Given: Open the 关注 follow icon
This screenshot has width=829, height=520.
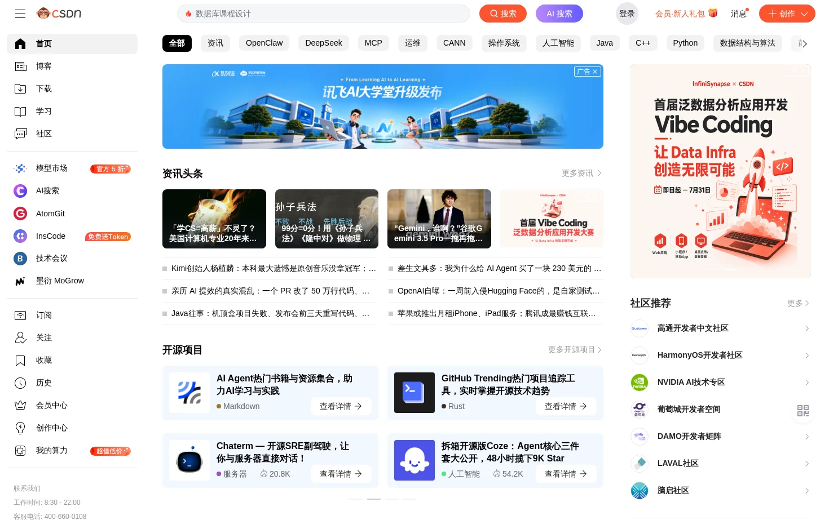Looking at the screenshot, I should 20,338.
